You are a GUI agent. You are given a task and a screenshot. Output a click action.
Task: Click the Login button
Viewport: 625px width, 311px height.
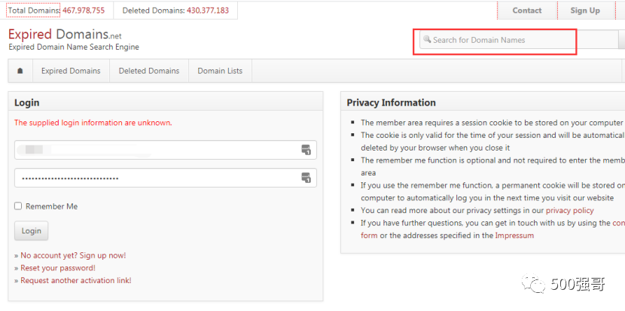pyautogui.click(x=31, y=231)
